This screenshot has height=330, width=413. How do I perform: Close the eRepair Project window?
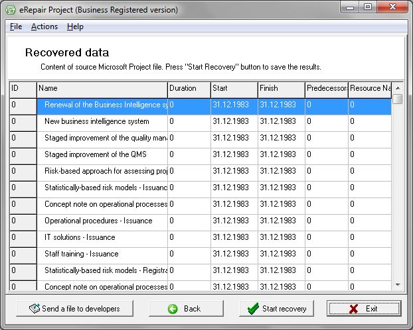click(392, 7)
